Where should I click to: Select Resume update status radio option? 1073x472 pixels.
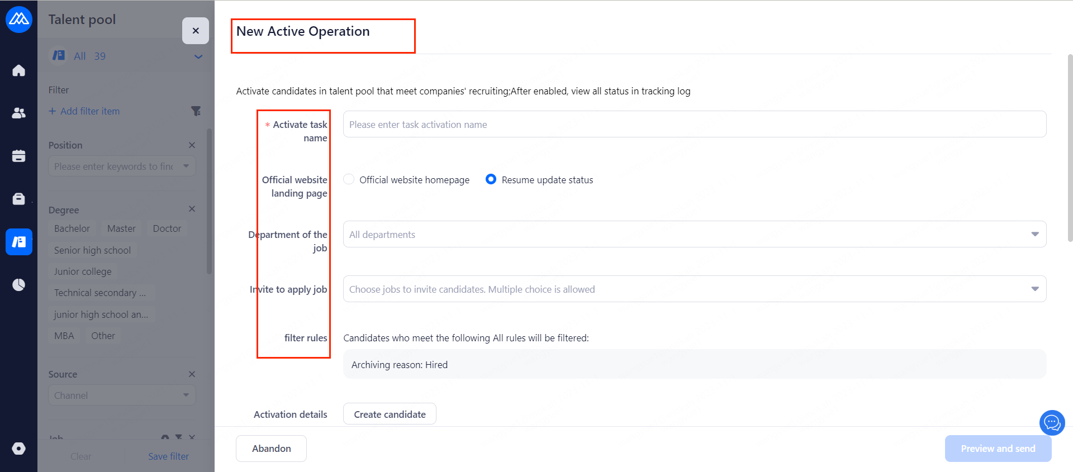click(491, 179)
